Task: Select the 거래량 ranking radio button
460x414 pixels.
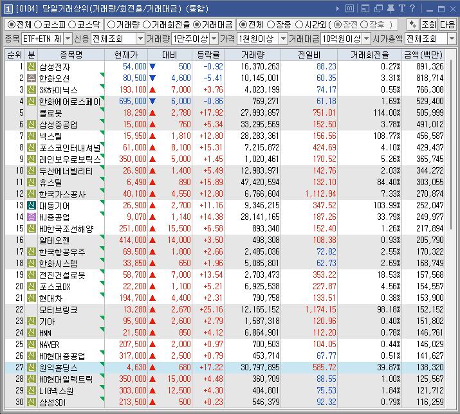Action: coord(111,24)
